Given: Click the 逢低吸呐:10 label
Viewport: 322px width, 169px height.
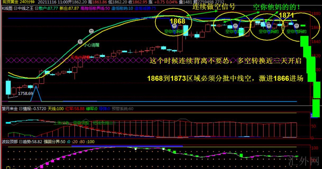Looking at the screenshot, I should (122, 8).
